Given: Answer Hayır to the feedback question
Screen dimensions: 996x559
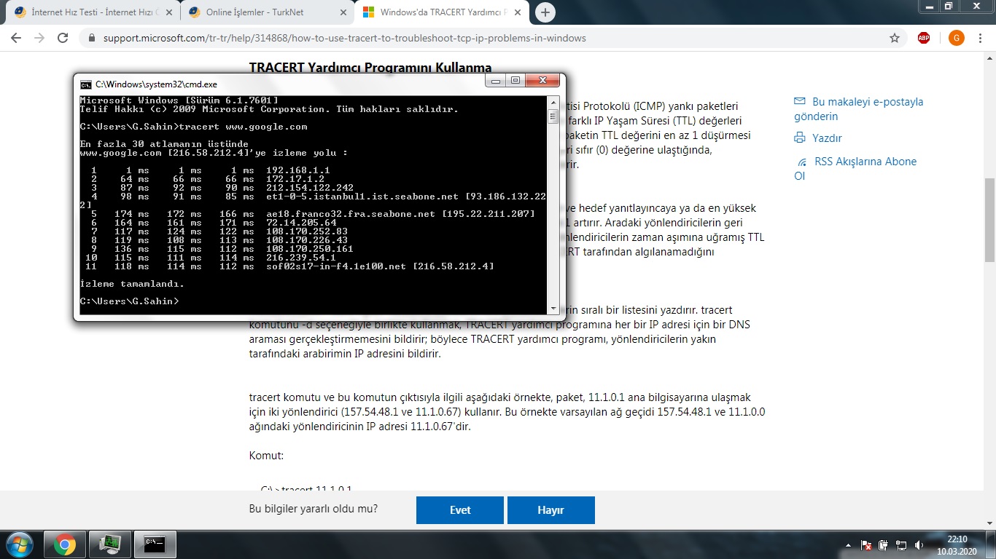Looking at the screenshot, I should coord(551,510).
